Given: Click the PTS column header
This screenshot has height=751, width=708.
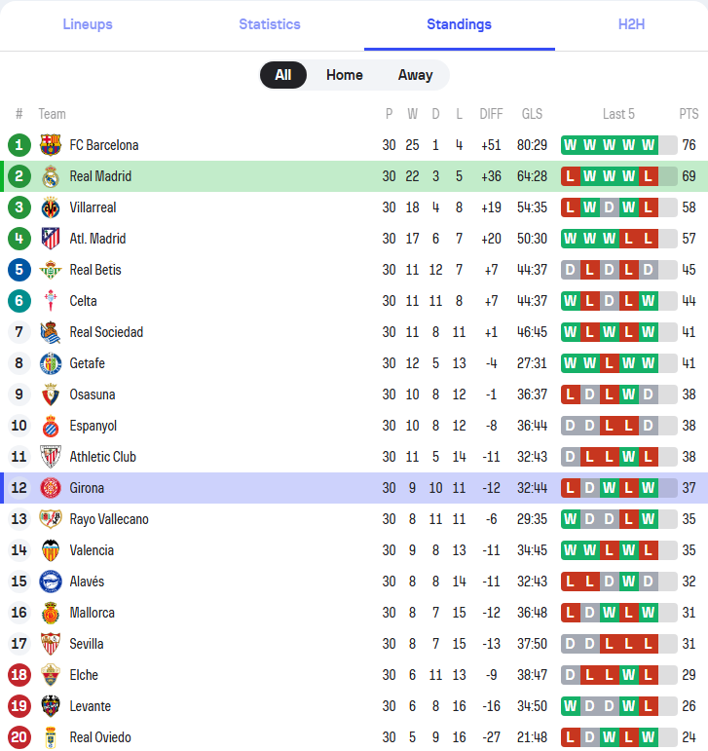Looking at the screenshot, I should pos(689,114).
